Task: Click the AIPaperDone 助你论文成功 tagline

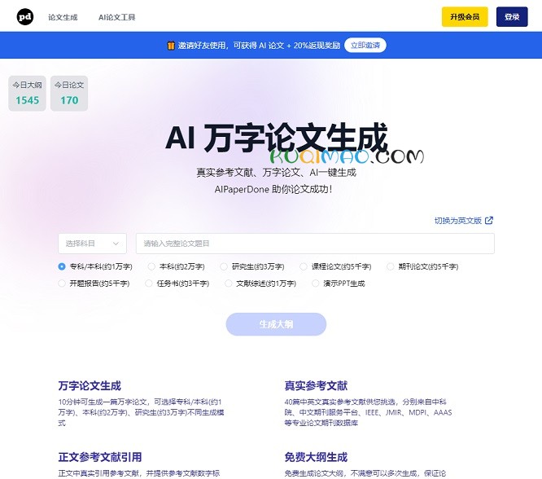Action: 273,189
